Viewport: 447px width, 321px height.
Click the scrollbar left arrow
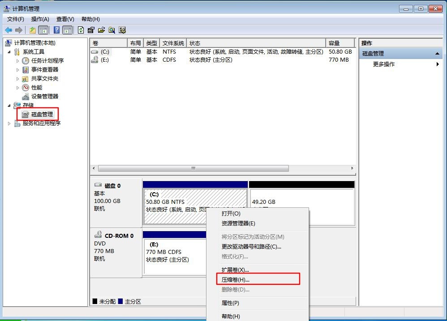click(x=94, y=168)
